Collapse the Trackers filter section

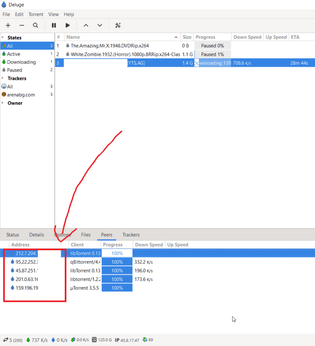coord(3,79)
